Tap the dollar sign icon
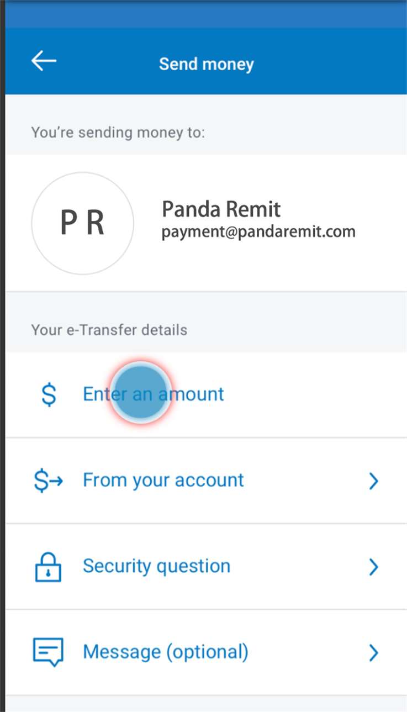407x712 pixels. point(49,394)
